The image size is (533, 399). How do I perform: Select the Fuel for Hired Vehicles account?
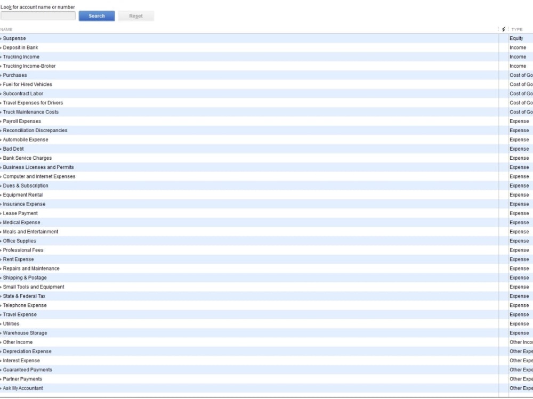pyautogui.click(x=28, y=84)
